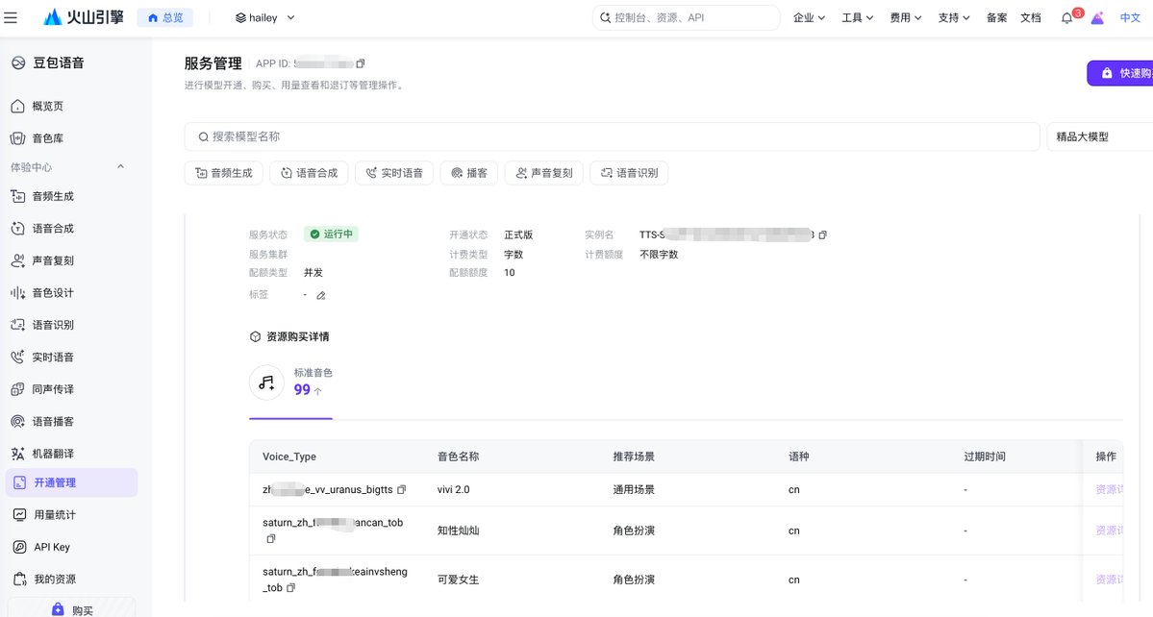
Task: Filter by 声音复刻 tag
Action: [x=544, y=173]
